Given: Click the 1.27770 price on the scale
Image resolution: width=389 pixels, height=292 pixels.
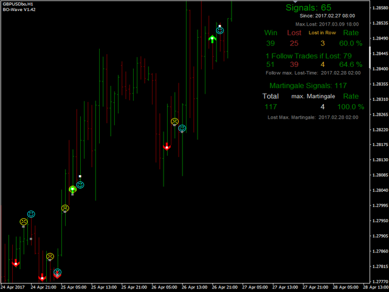Looking at the screenshot, I should (x=380, y=282).
